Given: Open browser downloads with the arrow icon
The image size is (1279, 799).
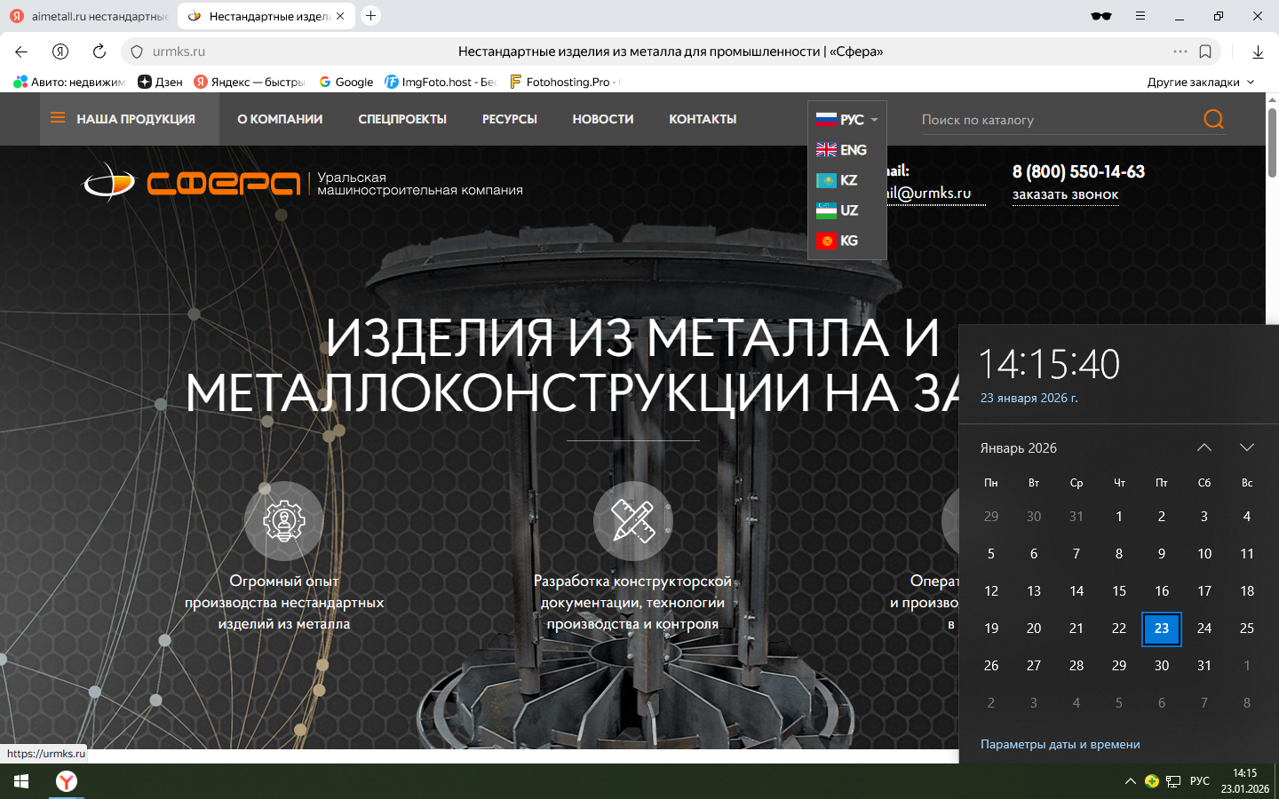Looking at the screenshot, I should point(1258,51).
